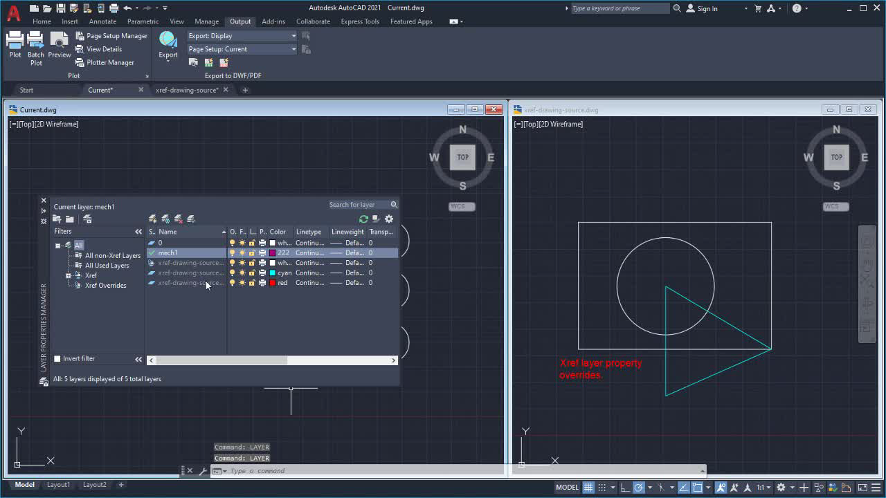Click the New Layer icon in layer manager
Image resolution: width=886 pixels, height=498 pixels.
pyautogui.click(x=153, y=219)
